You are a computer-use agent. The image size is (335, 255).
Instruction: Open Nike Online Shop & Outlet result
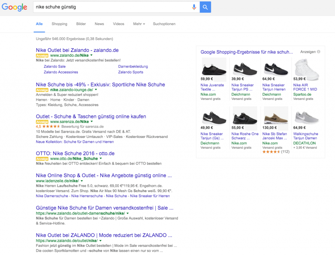pos(104,175)
